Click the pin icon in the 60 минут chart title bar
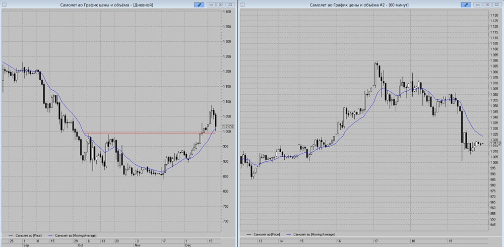504x247 pixels. (466, 5)
